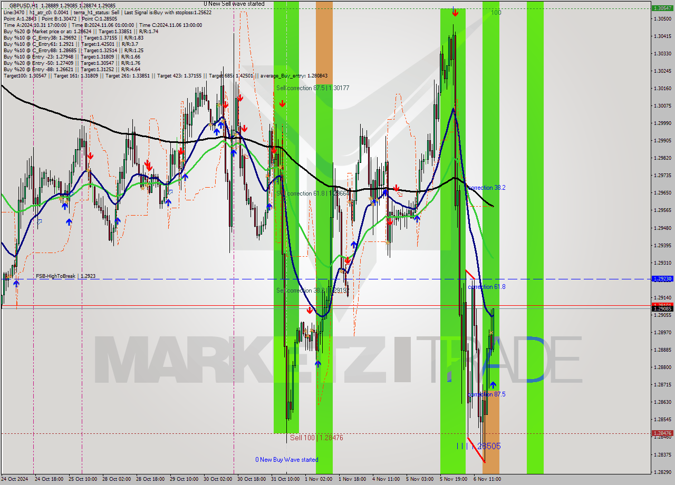Click the '100' label at chart top
The image size is (675, 485).
point(496,12)
